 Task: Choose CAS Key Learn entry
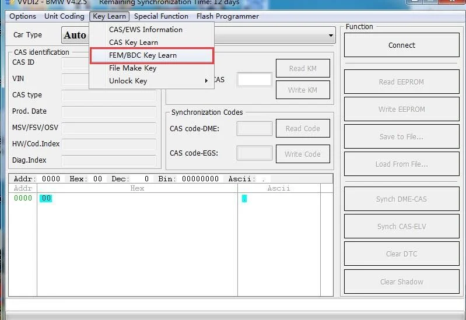click(x=152, y=43)
